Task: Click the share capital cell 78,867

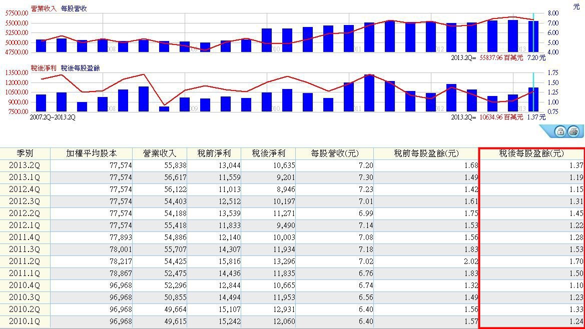Action: pos(92,273)
